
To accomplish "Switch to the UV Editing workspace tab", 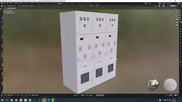I will pos(45,4).
